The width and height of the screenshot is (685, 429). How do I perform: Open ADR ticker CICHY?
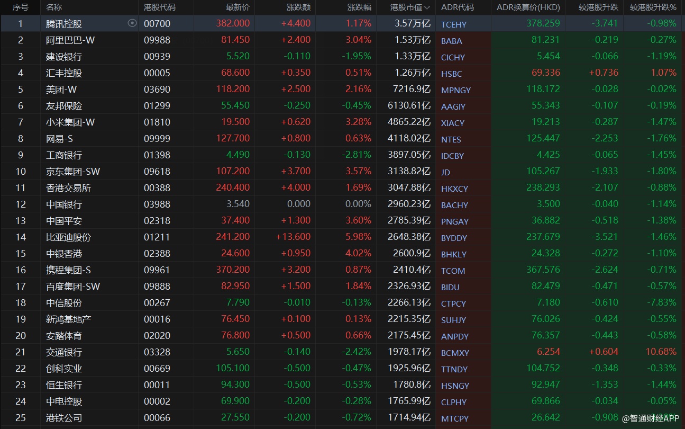coord(453,57)
